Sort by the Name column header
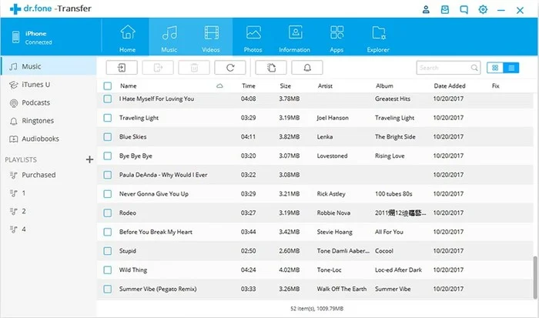This screenshot has height=318, width=539. (x=129, y=86)
